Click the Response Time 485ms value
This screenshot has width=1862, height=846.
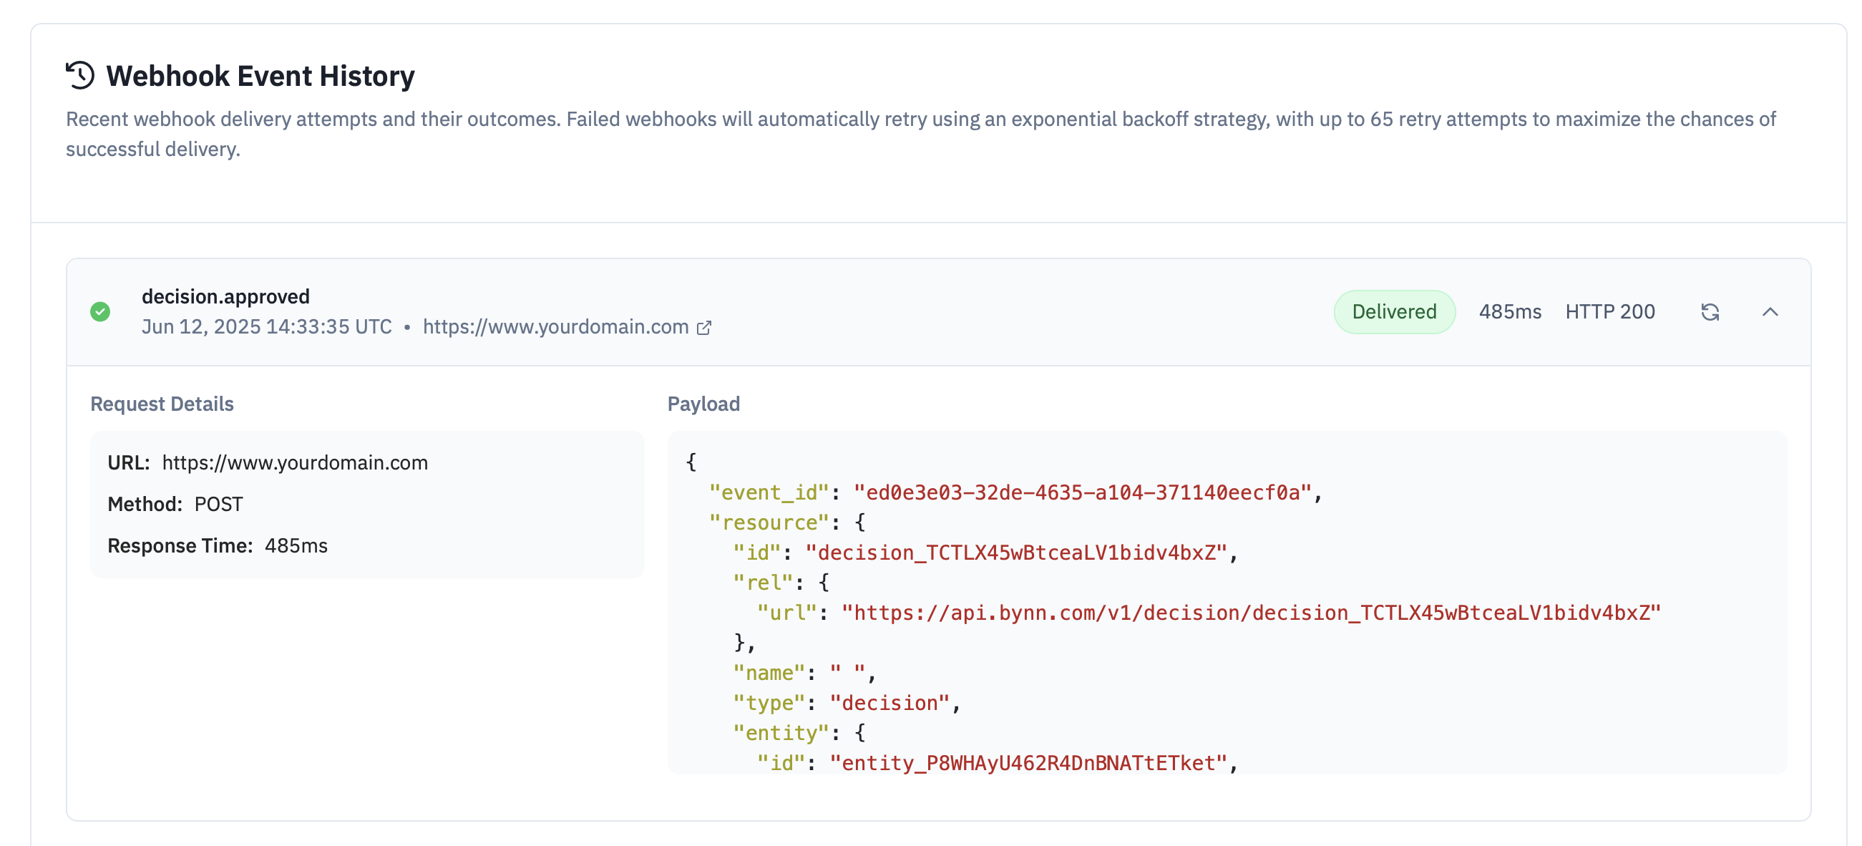[296, 546]
